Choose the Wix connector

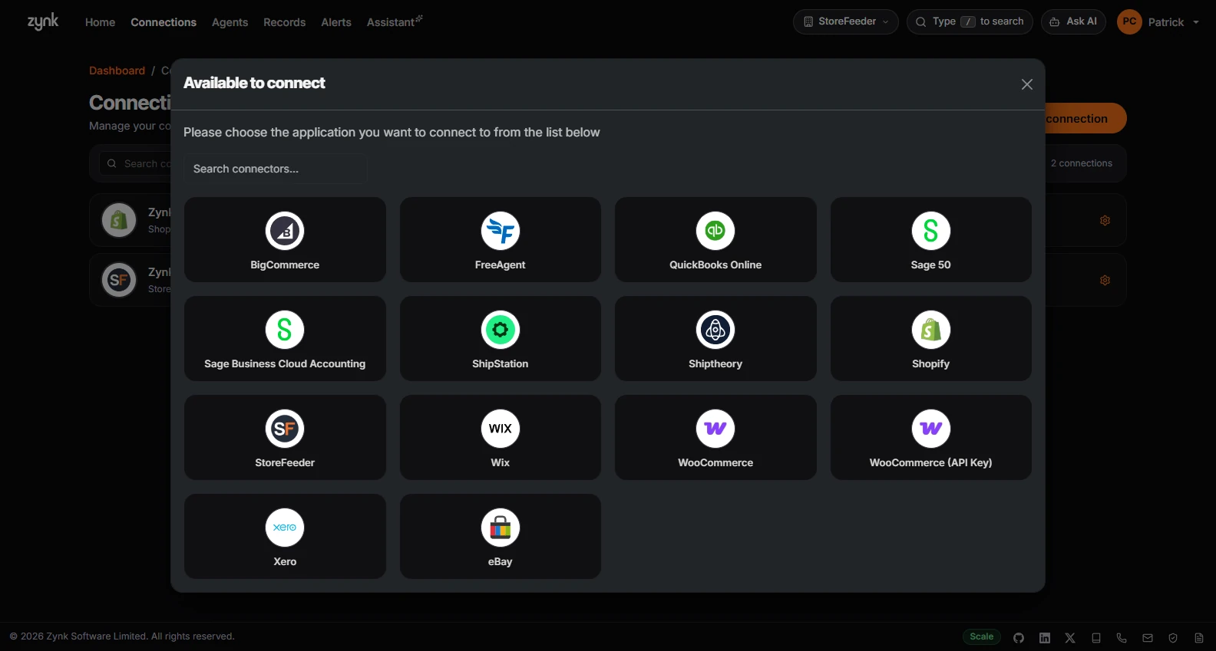click(x=501, y=437)
